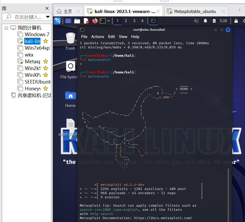Screen dimensions: 245x222
Task: Maximize the root@wkx terminal window
Action: [x=222, y=30]
